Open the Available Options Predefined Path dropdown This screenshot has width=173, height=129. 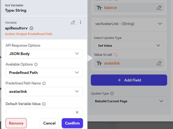[x=44, y=73]
